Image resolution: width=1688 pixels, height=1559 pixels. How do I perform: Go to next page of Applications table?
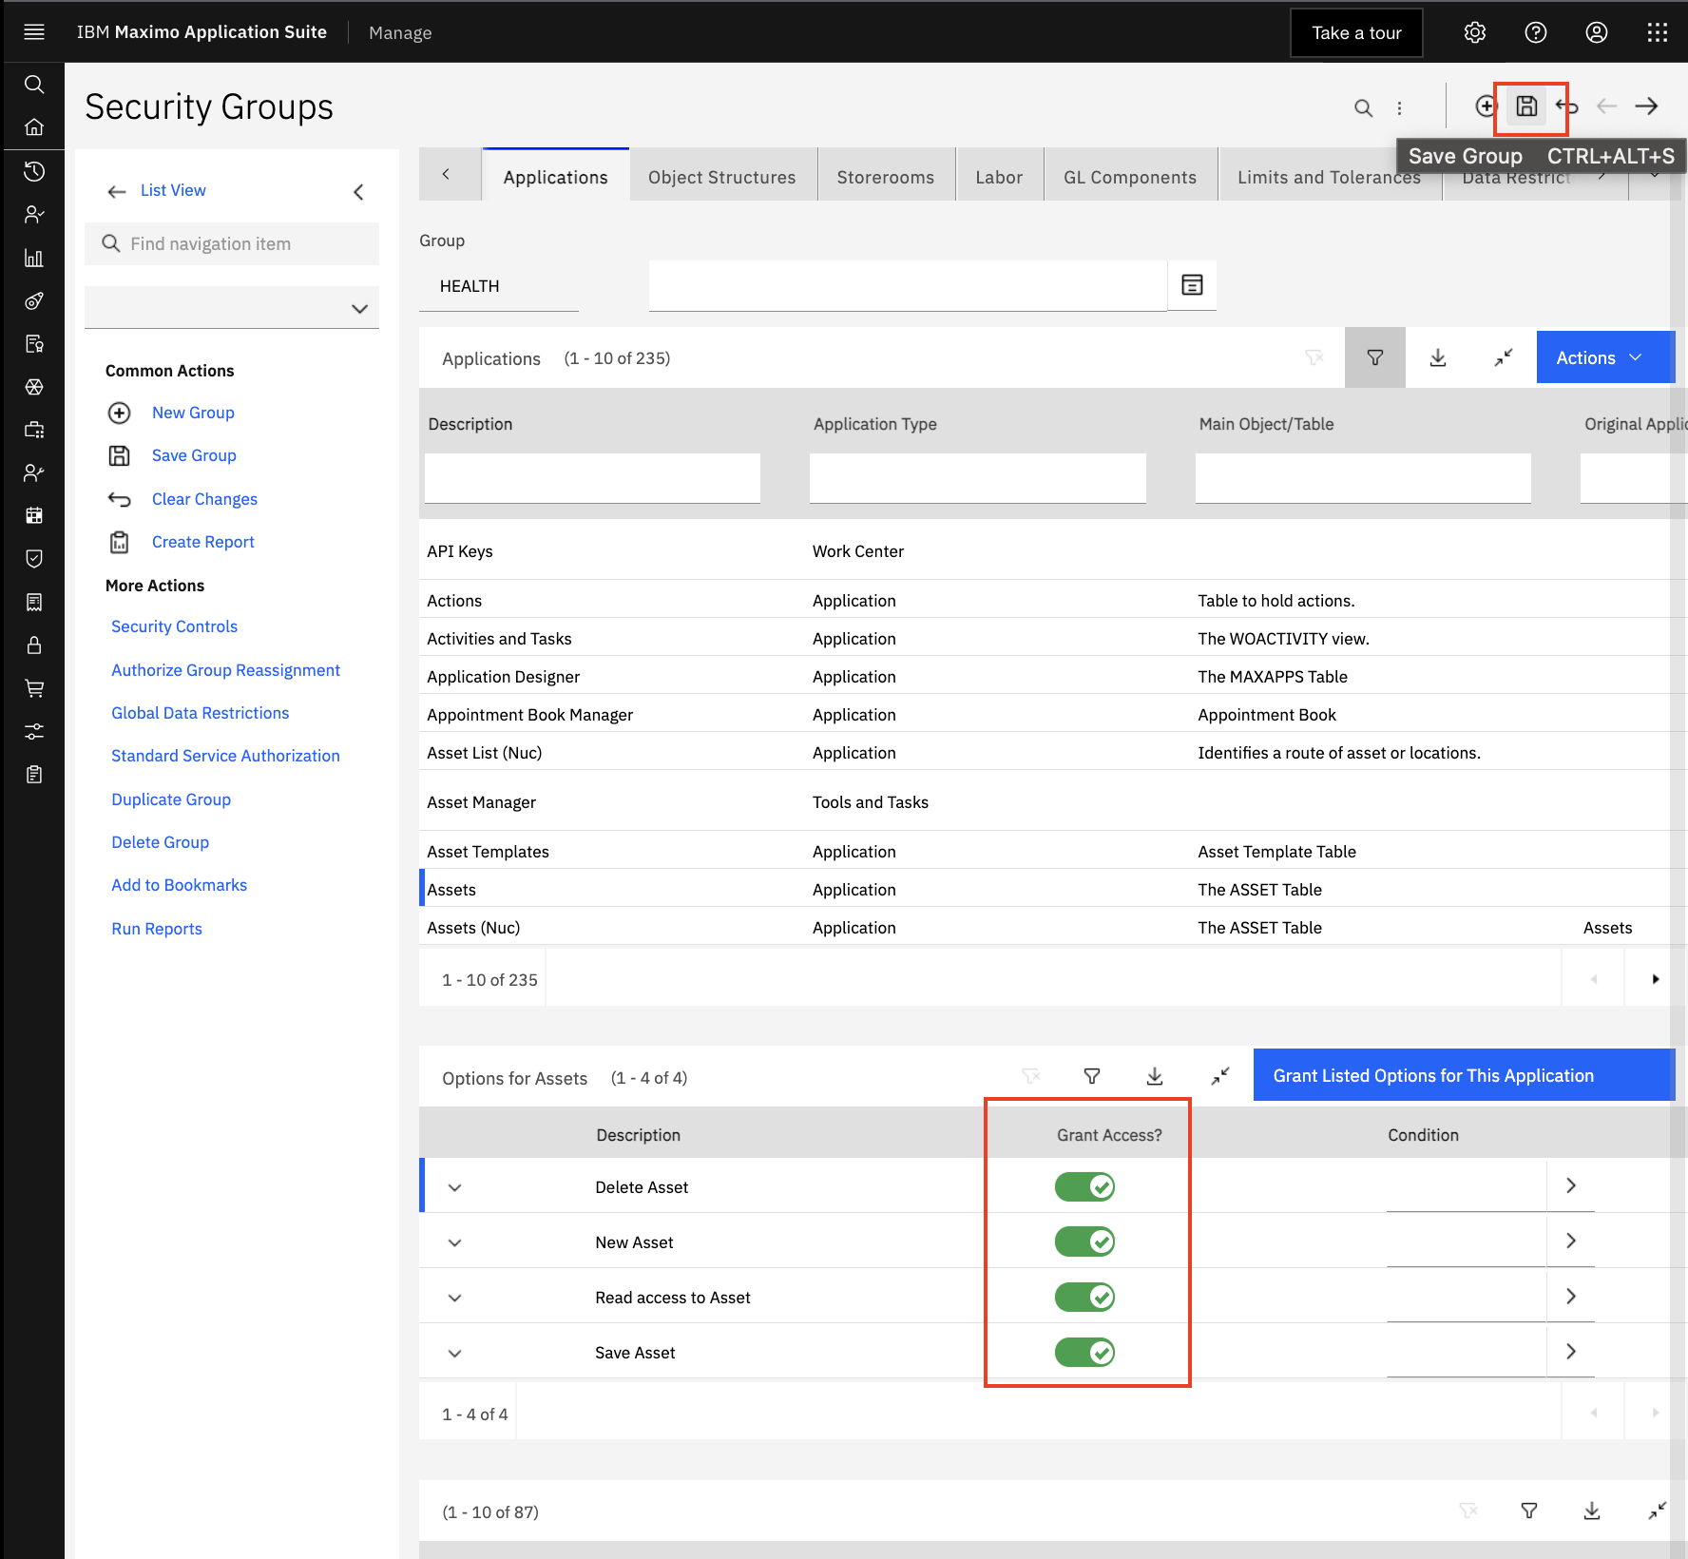[x=1656, y=979]
